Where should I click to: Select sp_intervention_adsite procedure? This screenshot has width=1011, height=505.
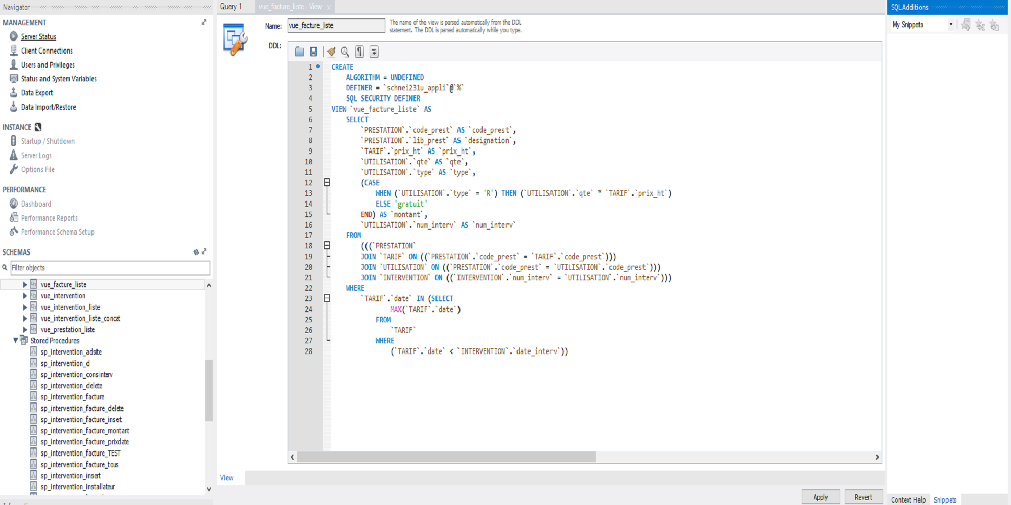tap(71, 352)
